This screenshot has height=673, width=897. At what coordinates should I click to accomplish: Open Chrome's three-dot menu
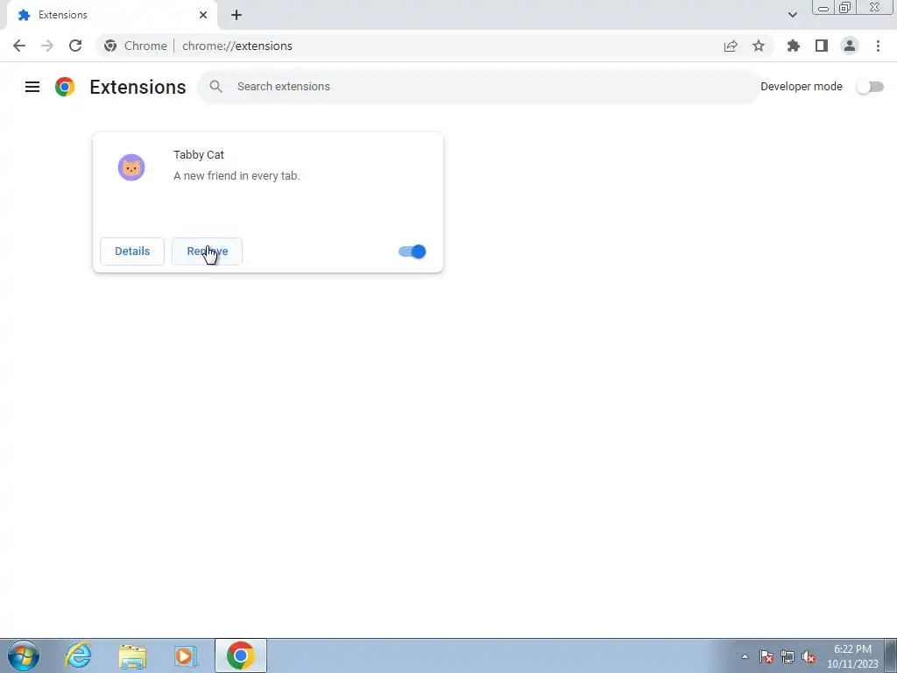coord(878,46)
